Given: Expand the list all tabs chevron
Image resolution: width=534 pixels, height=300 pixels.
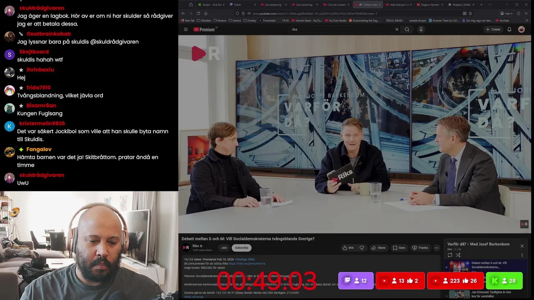Looking at the screenshot, I should (x=490, y=5).
